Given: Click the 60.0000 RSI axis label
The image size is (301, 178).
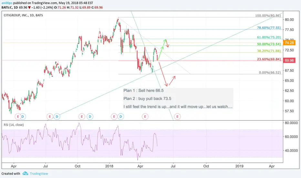Looking at the screenshot, I should click(291, 137).
